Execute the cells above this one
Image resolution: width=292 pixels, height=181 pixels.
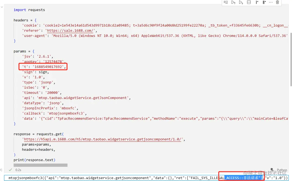[233, 2]
